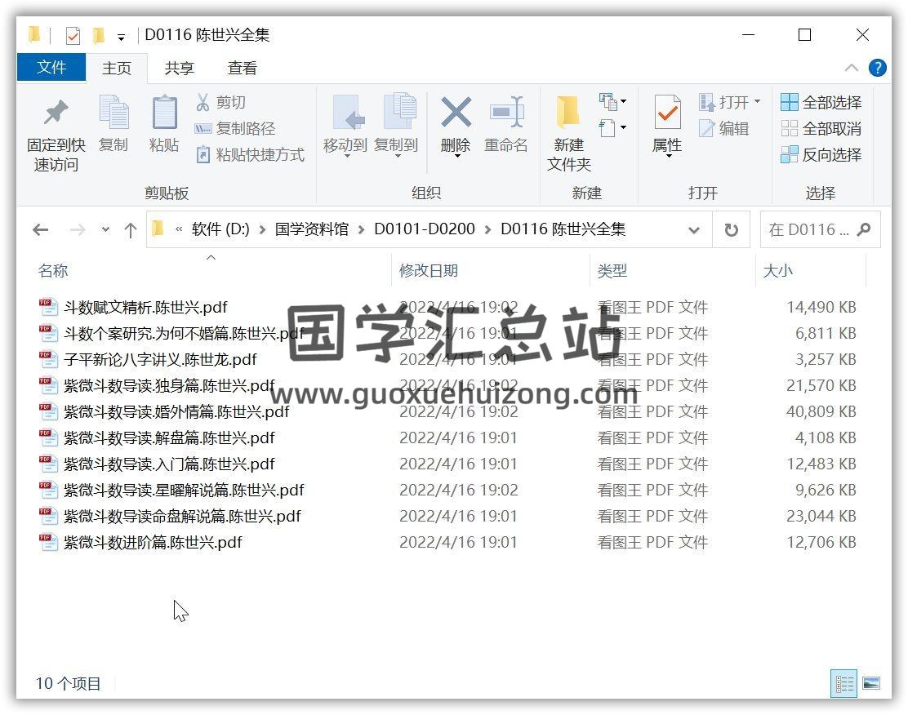Image resolution: width=908 pixels, height=715 pixels.
Task: Click 软件 (D:) in the address bar
Action: [x=220, y=229]
